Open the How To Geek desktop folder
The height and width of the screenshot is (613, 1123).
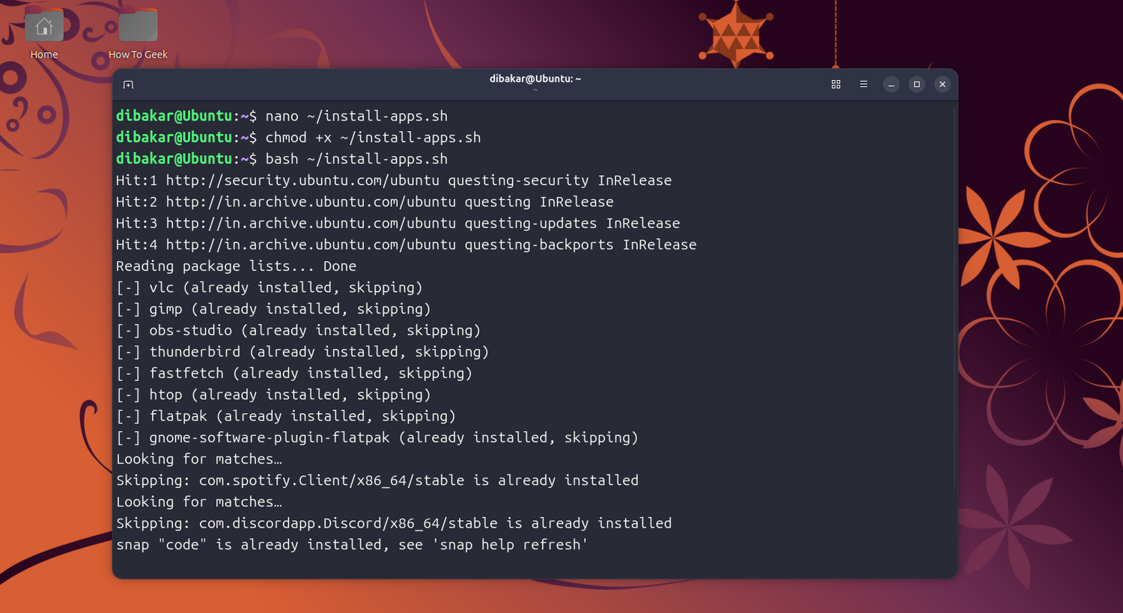pyautogui.click(x=138, y=34)
